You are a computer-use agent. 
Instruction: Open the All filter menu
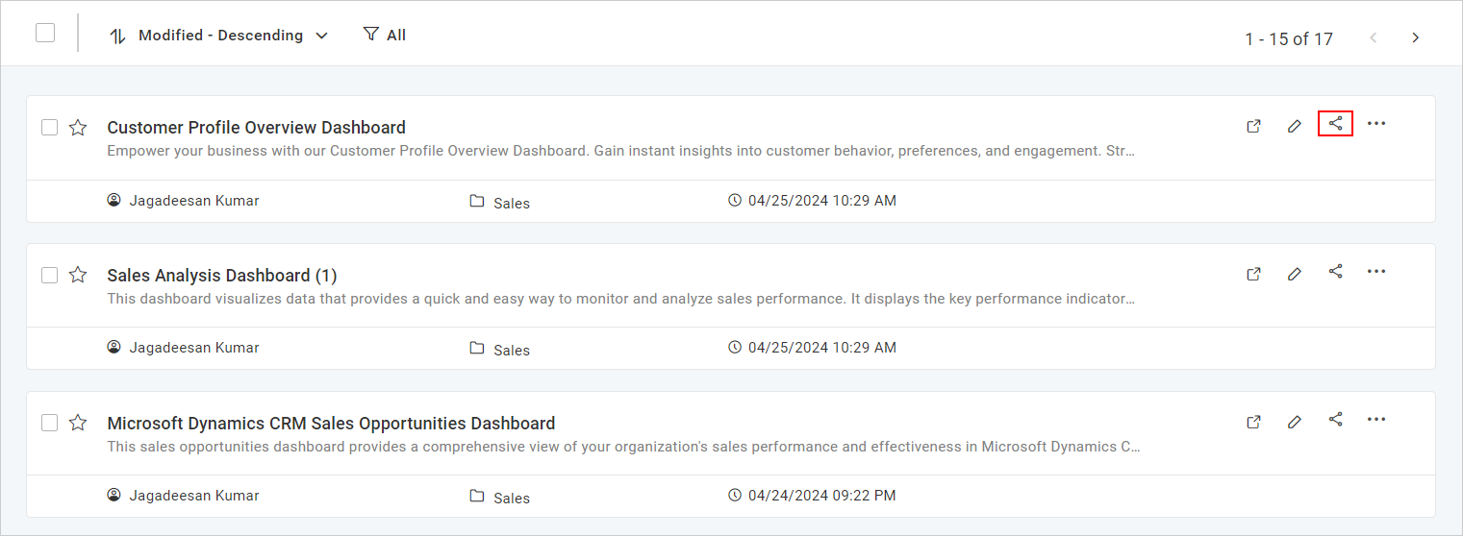pos(385,36)
